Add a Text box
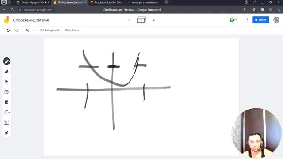This screenshot has height=159, width=283. [x=7, y=123]
